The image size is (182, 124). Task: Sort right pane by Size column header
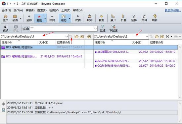[140, 43]
